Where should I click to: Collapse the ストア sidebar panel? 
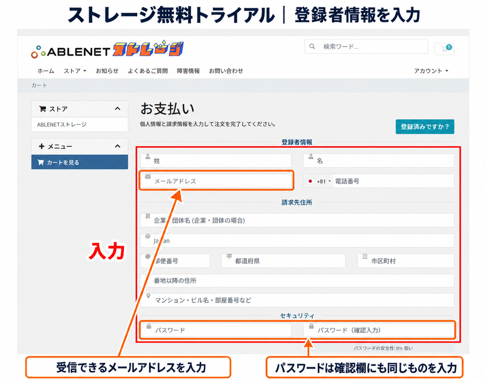pos(118,109)
